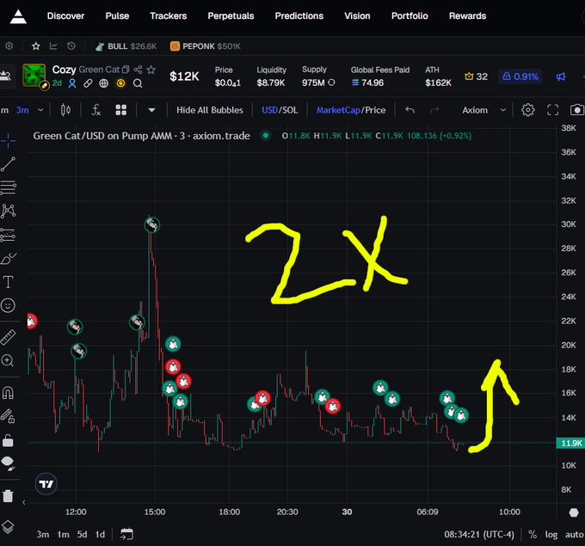Image resolution: width=585 pixels, height=546 pixels.
Task: Select the forecasting position tool
Action: coord(8,235)
